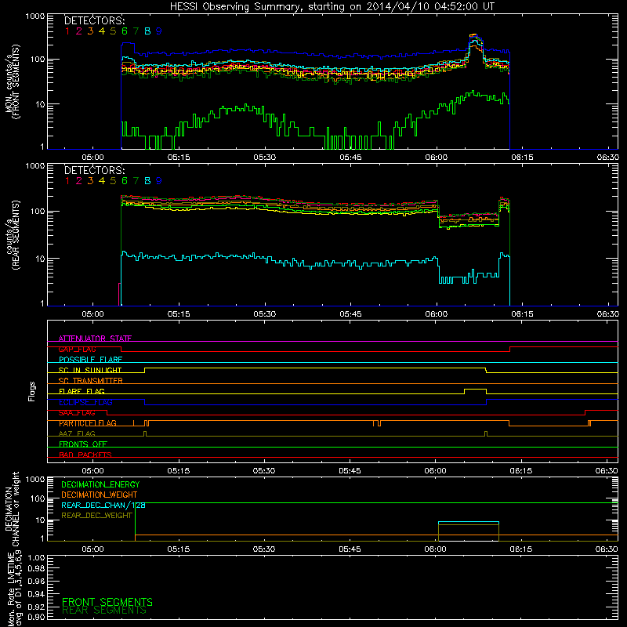Image resolution: width=627 pixels, height=627 pixels.
Task: Click the FRONT SEGMENTS livetime legend
Action: click(x=107, y=602)
